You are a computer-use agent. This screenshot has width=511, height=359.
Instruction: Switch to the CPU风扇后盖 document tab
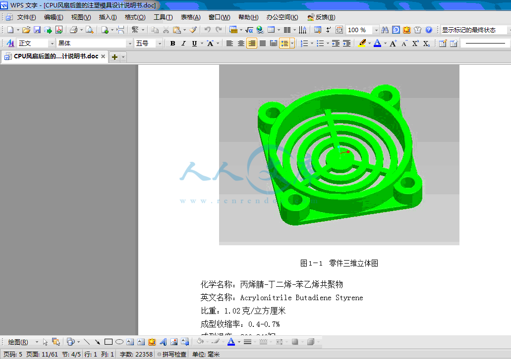pos(55,56)
